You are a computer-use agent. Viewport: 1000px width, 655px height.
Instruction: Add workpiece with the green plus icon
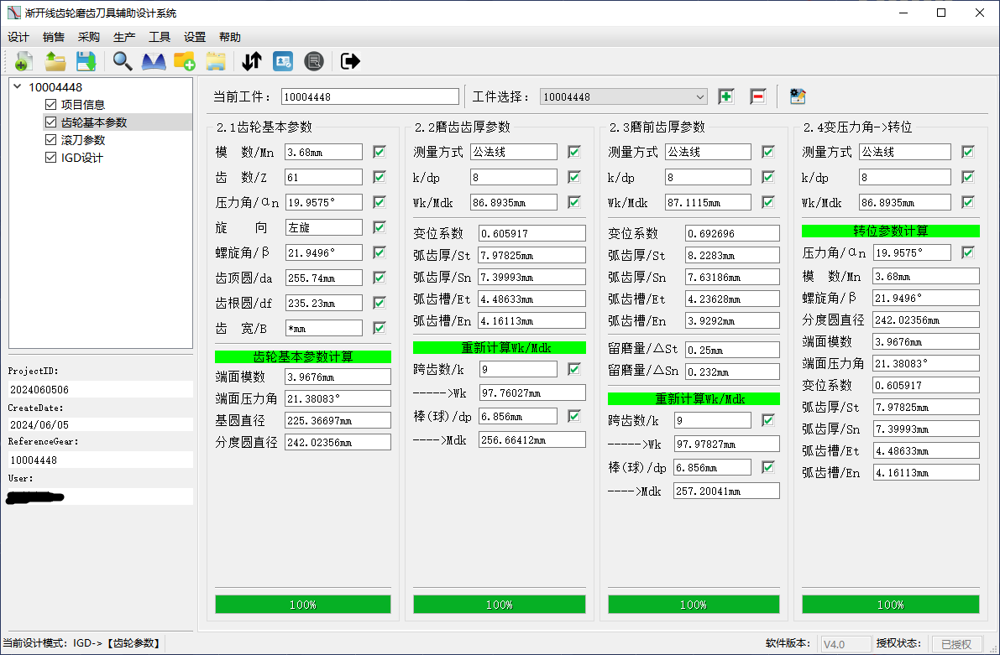coord(725,96)
